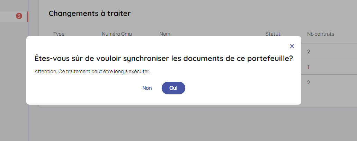
Task: Click the red active bar beside the sidebar badge
Action: pos(28,16)
